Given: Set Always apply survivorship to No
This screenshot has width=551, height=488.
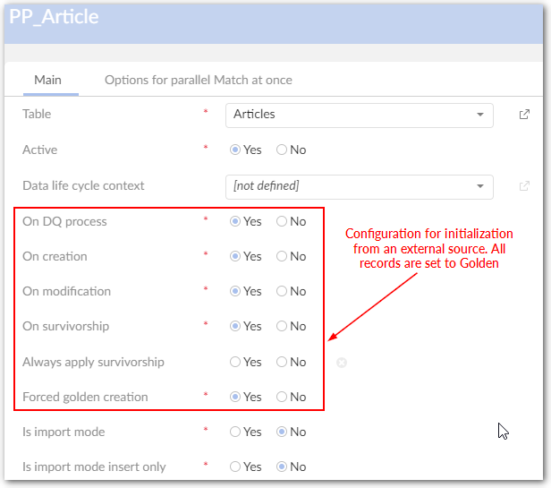Looking at the screenshot, I should tap(282, 362).
